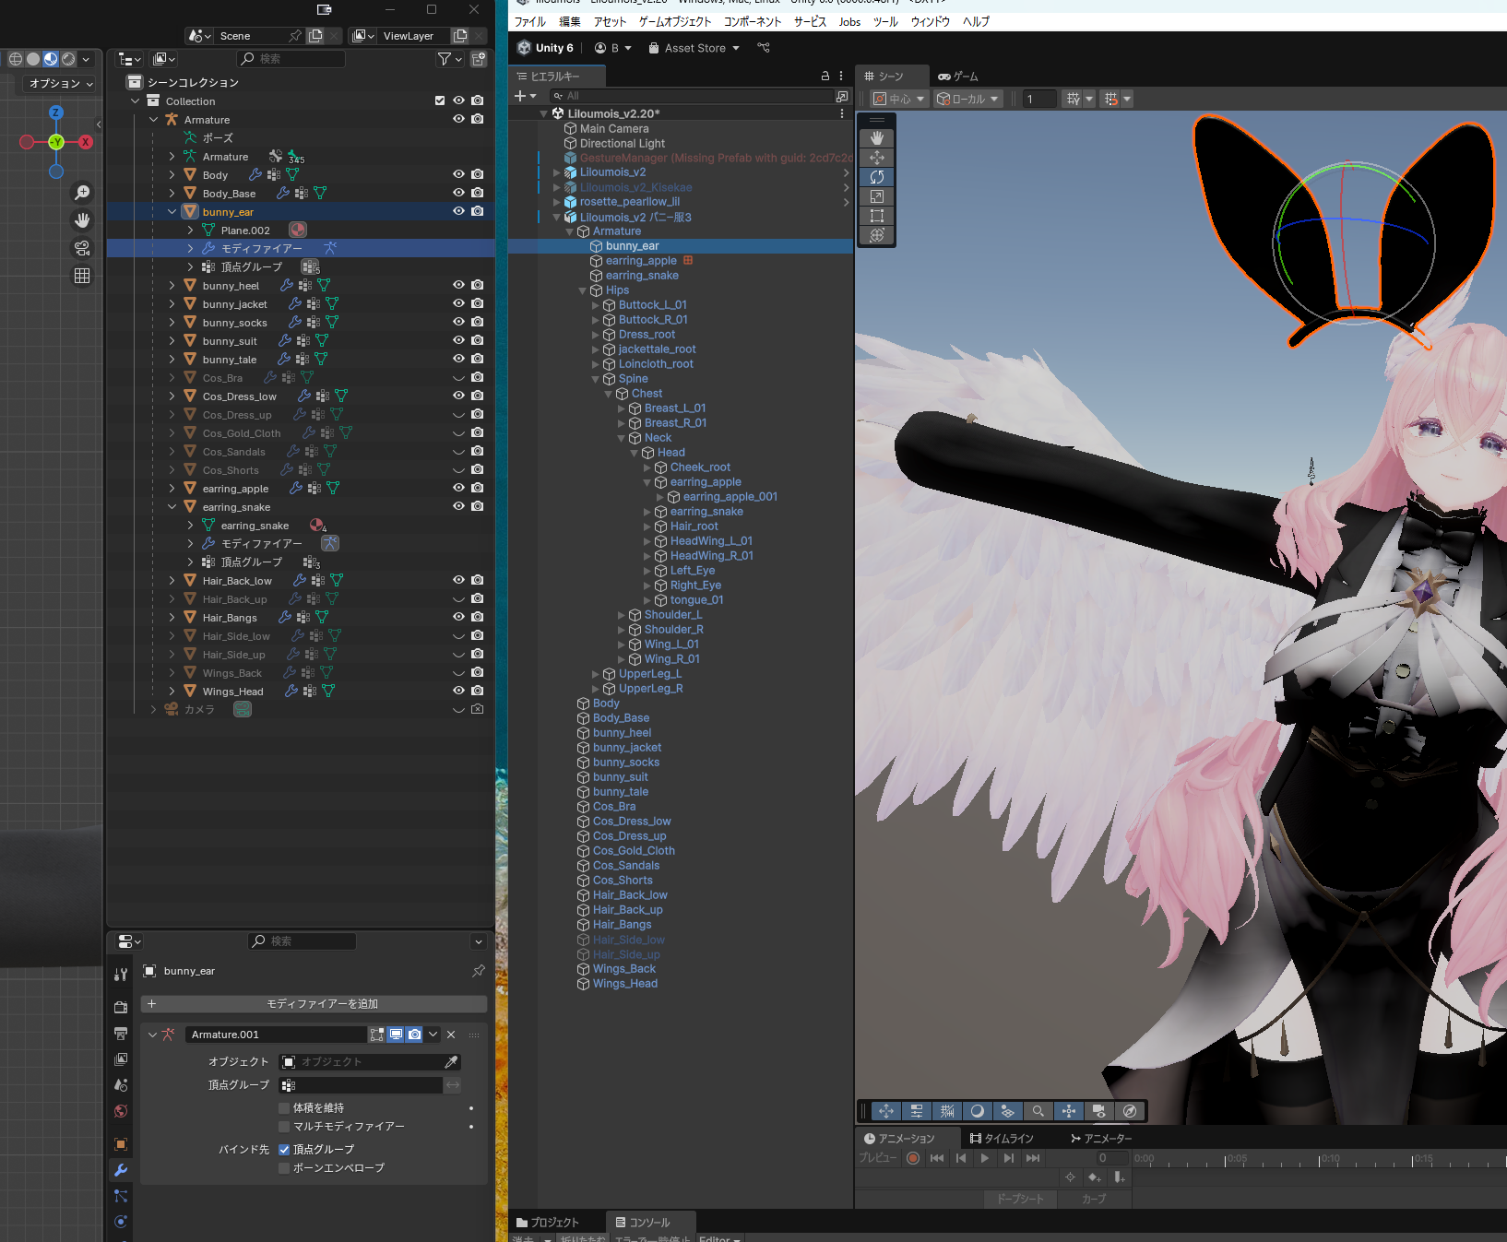This screenshot has height=1242, width=1507.
Task: Click the 0:05 mark on animation timeline
Action: click(1227, 1159)
